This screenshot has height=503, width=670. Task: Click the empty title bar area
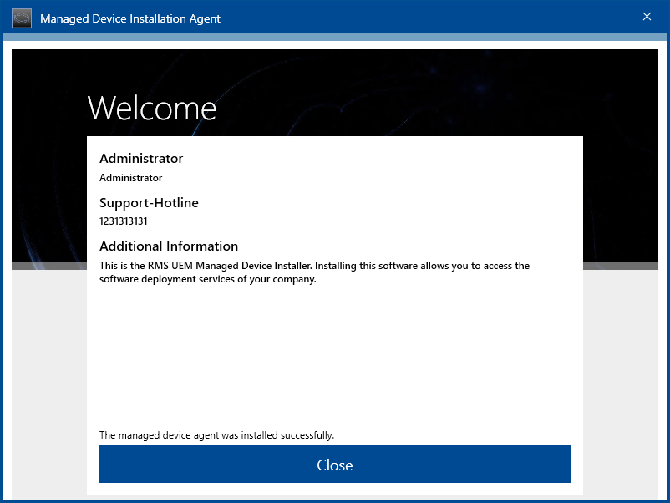pyautogui.click(x=434, y=18)
